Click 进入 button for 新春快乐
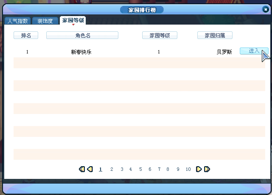 (254, 51)
